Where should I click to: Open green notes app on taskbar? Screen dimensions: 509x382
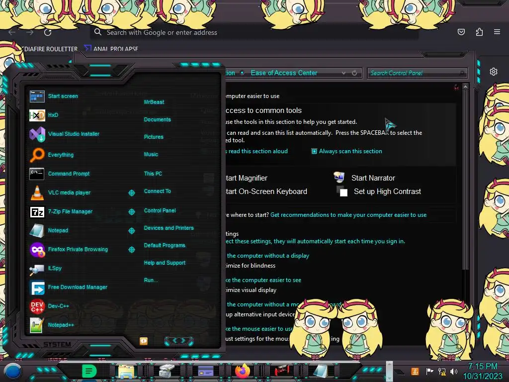tap(89, 371)
